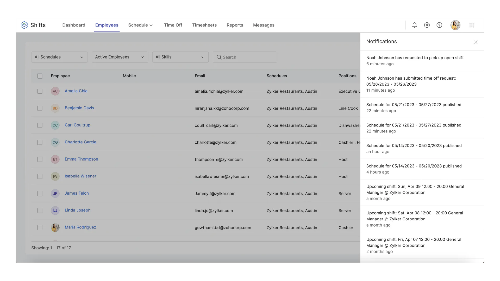Expand the Active Employees filter dropdown
The height and width of the screenshot is (281, 500).
(x=120, y=57)
